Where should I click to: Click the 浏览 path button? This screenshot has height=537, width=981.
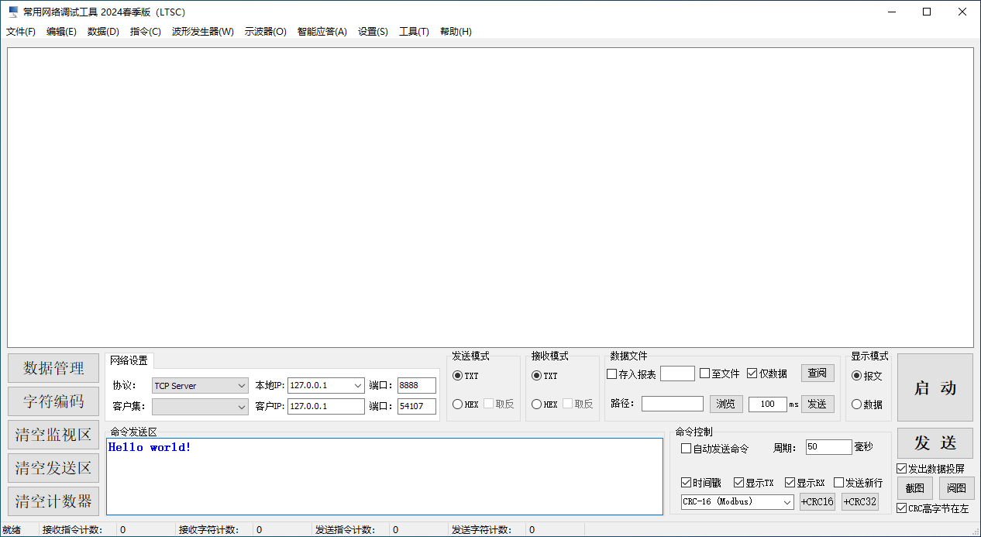click(726, 404)
